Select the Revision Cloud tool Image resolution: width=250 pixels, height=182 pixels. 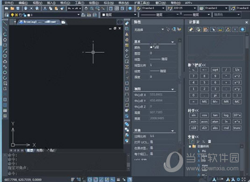click(x=5, y=62)
